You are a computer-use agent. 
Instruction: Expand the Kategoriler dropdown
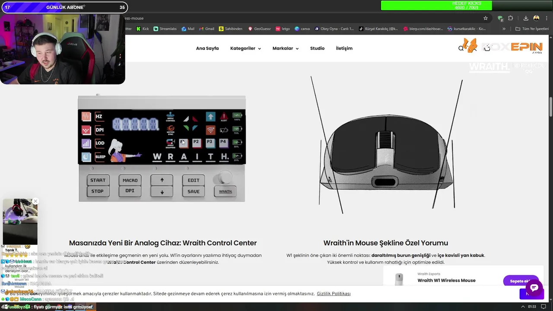point(245,48)
